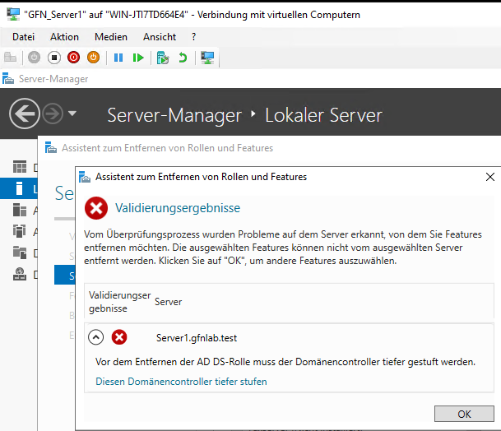The width and height of the screenshot is (501, 431).
Task: Open the Aktion menu
Action: (x=64, y=37)
